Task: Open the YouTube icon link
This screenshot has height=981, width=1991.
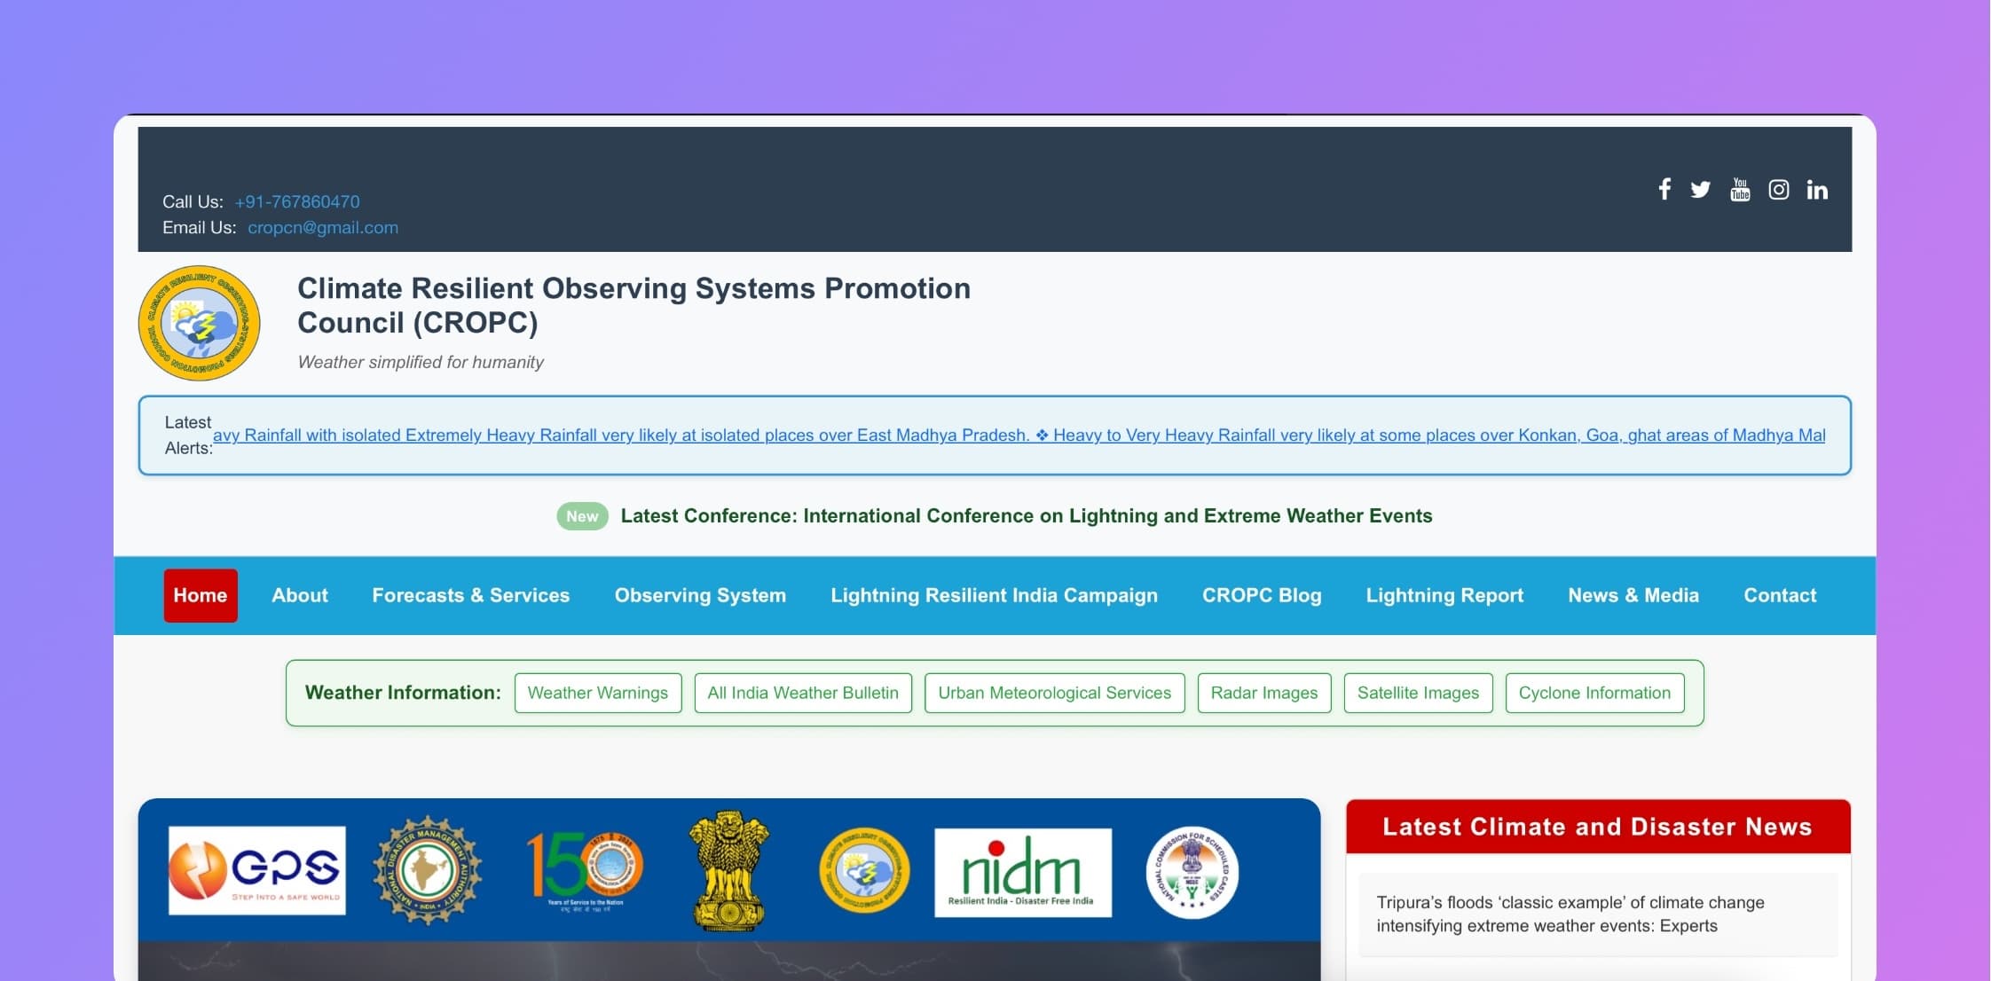Action: [1740, 190]
